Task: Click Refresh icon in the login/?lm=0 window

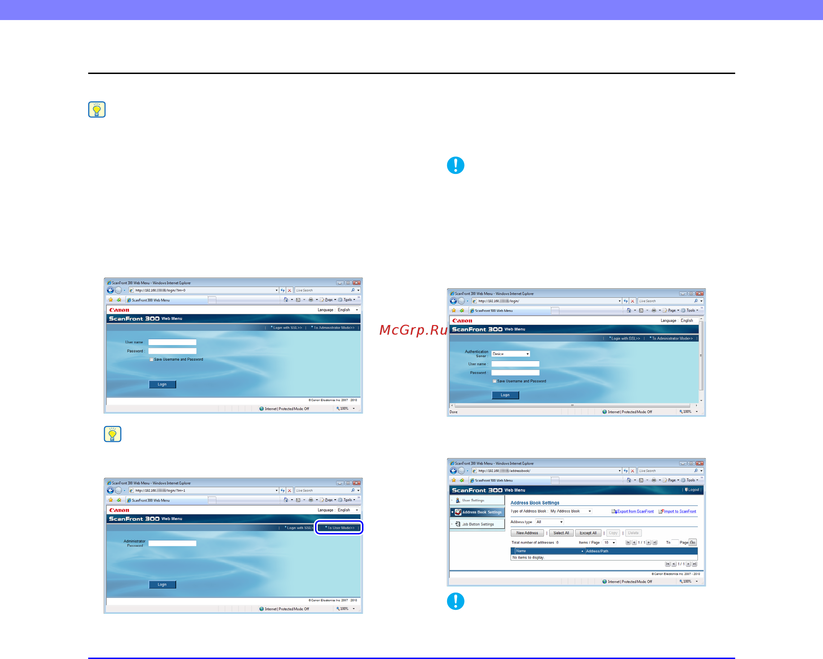Action: tap(283, 290)
